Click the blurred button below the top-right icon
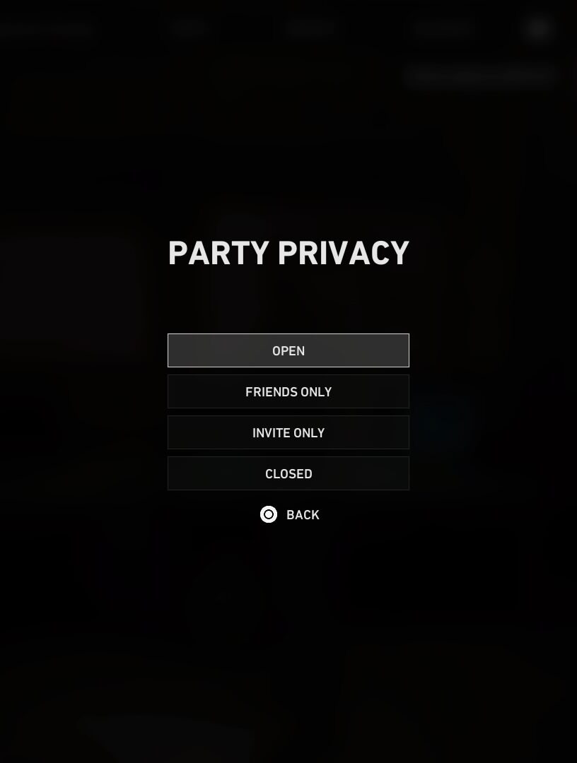 479,76
